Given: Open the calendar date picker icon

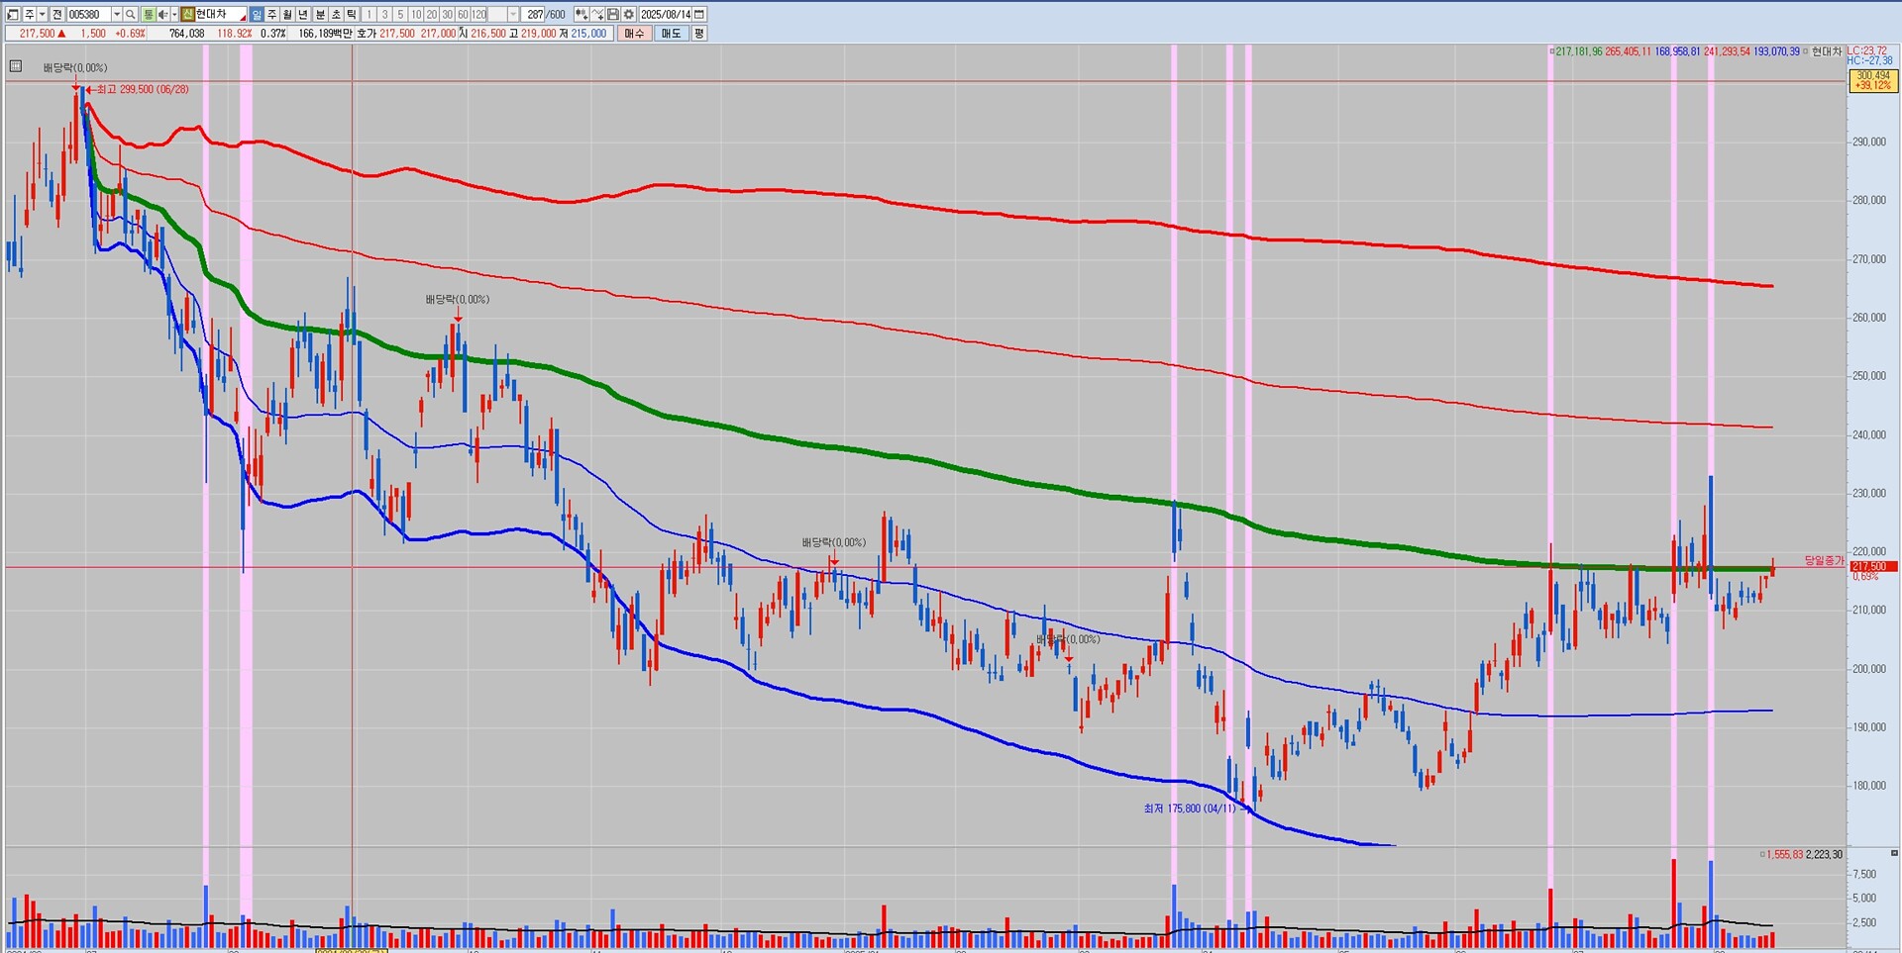Looking at the screenshot, I should [699, 15].
